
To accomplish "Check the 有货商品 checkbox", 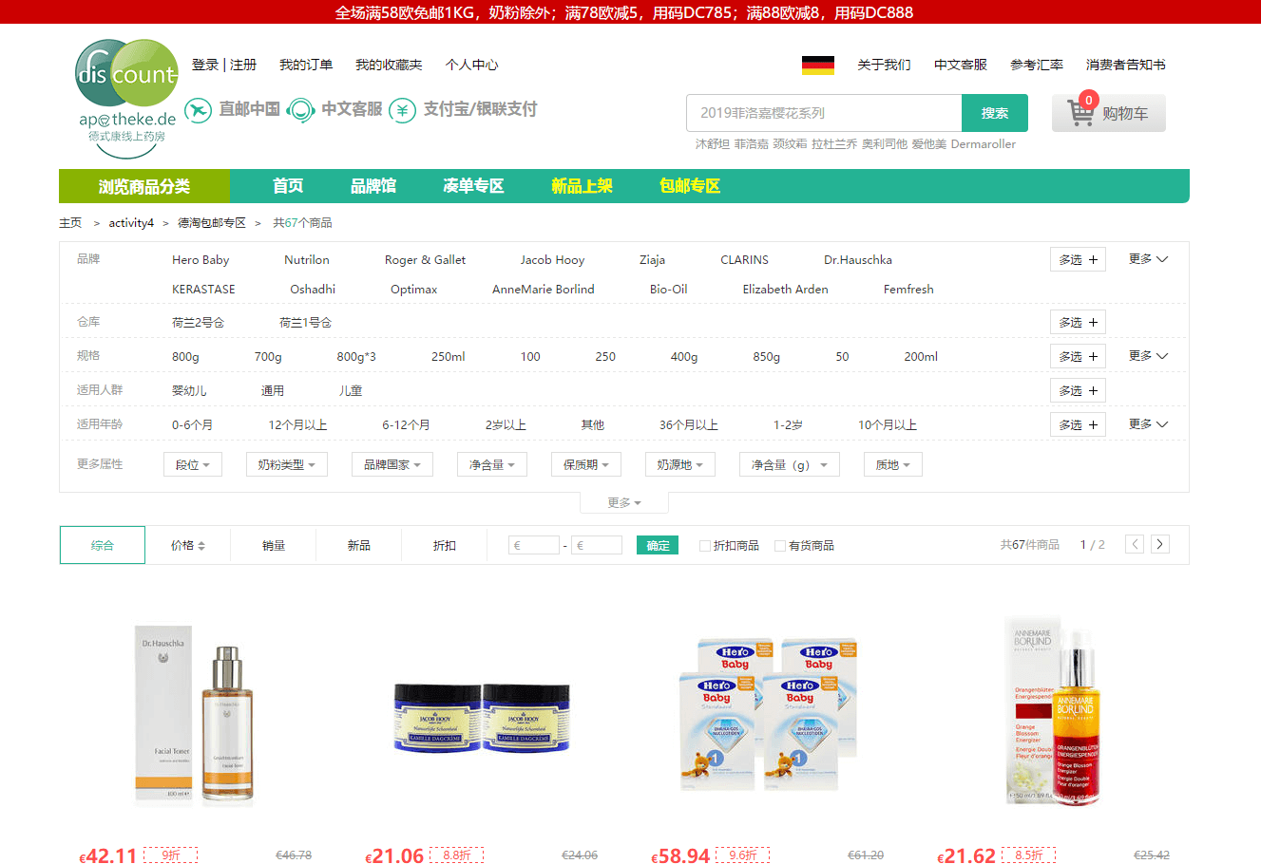I will (780, 546).
